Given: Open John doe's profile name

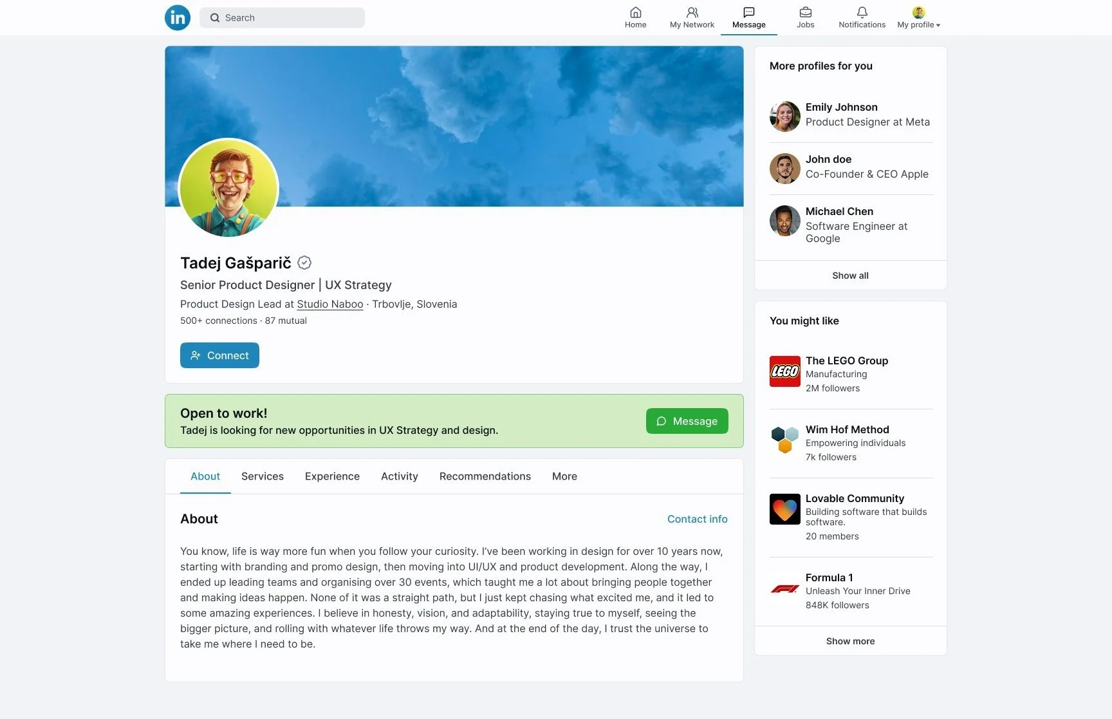Looking at the screenshot, I should tap(828, 160).
